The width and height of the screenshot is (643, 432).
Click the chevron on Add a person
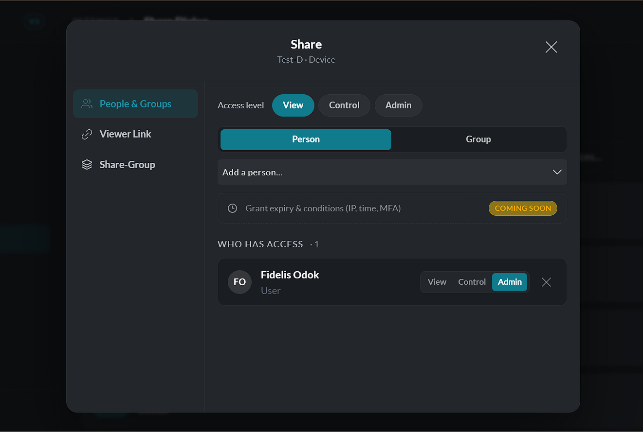pyautogui.click(x=557, y=172)
